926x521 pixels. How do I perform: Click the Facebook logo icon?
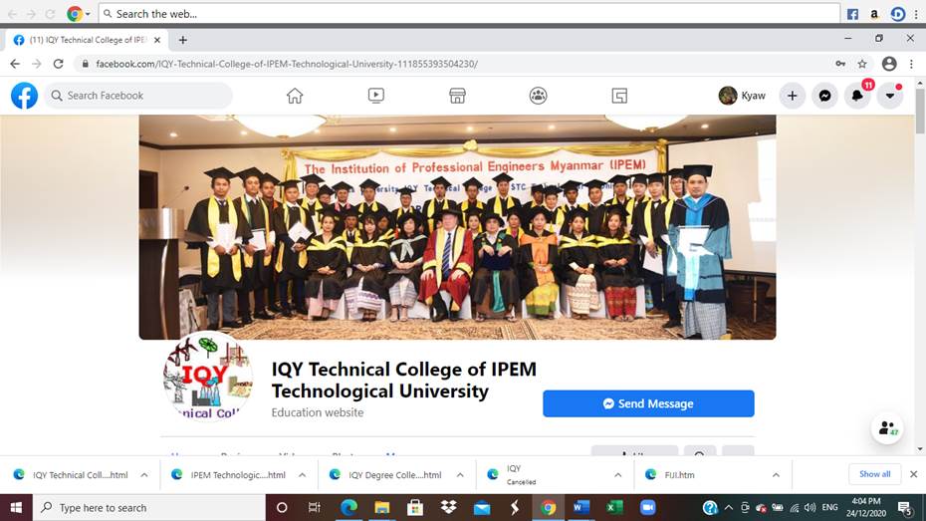click(x=24, y=96)
